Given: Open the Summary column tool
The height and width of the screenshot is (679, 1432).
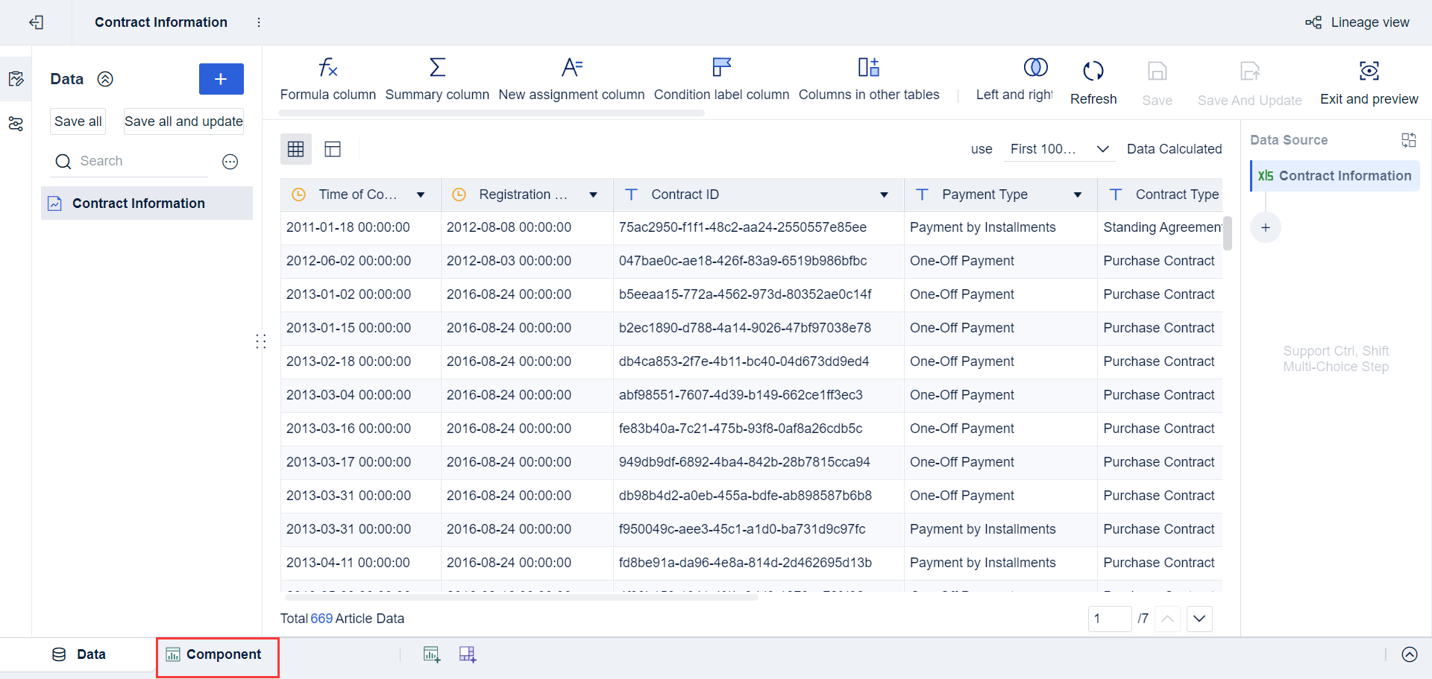Looking at the screenshot, I should (437, 78).
